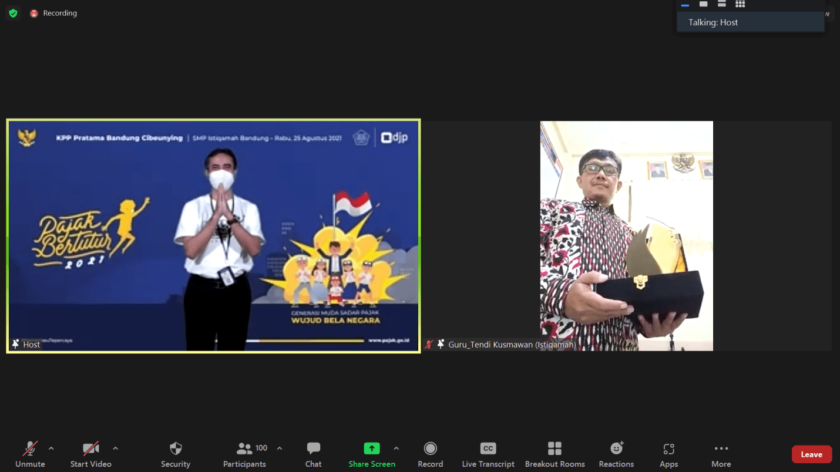
Task: Click the green encryption shield icon
Action: 13,13
